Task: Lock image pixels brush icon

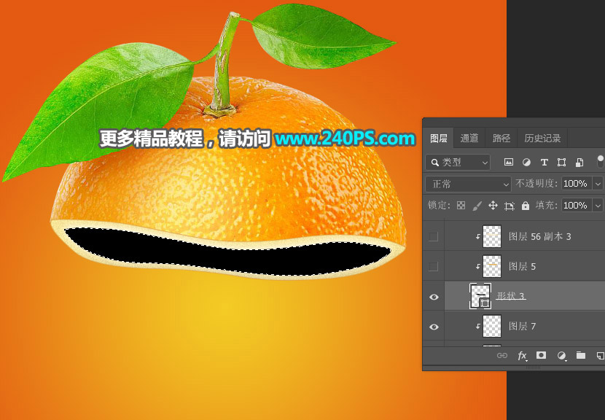Action: (477, 206)
